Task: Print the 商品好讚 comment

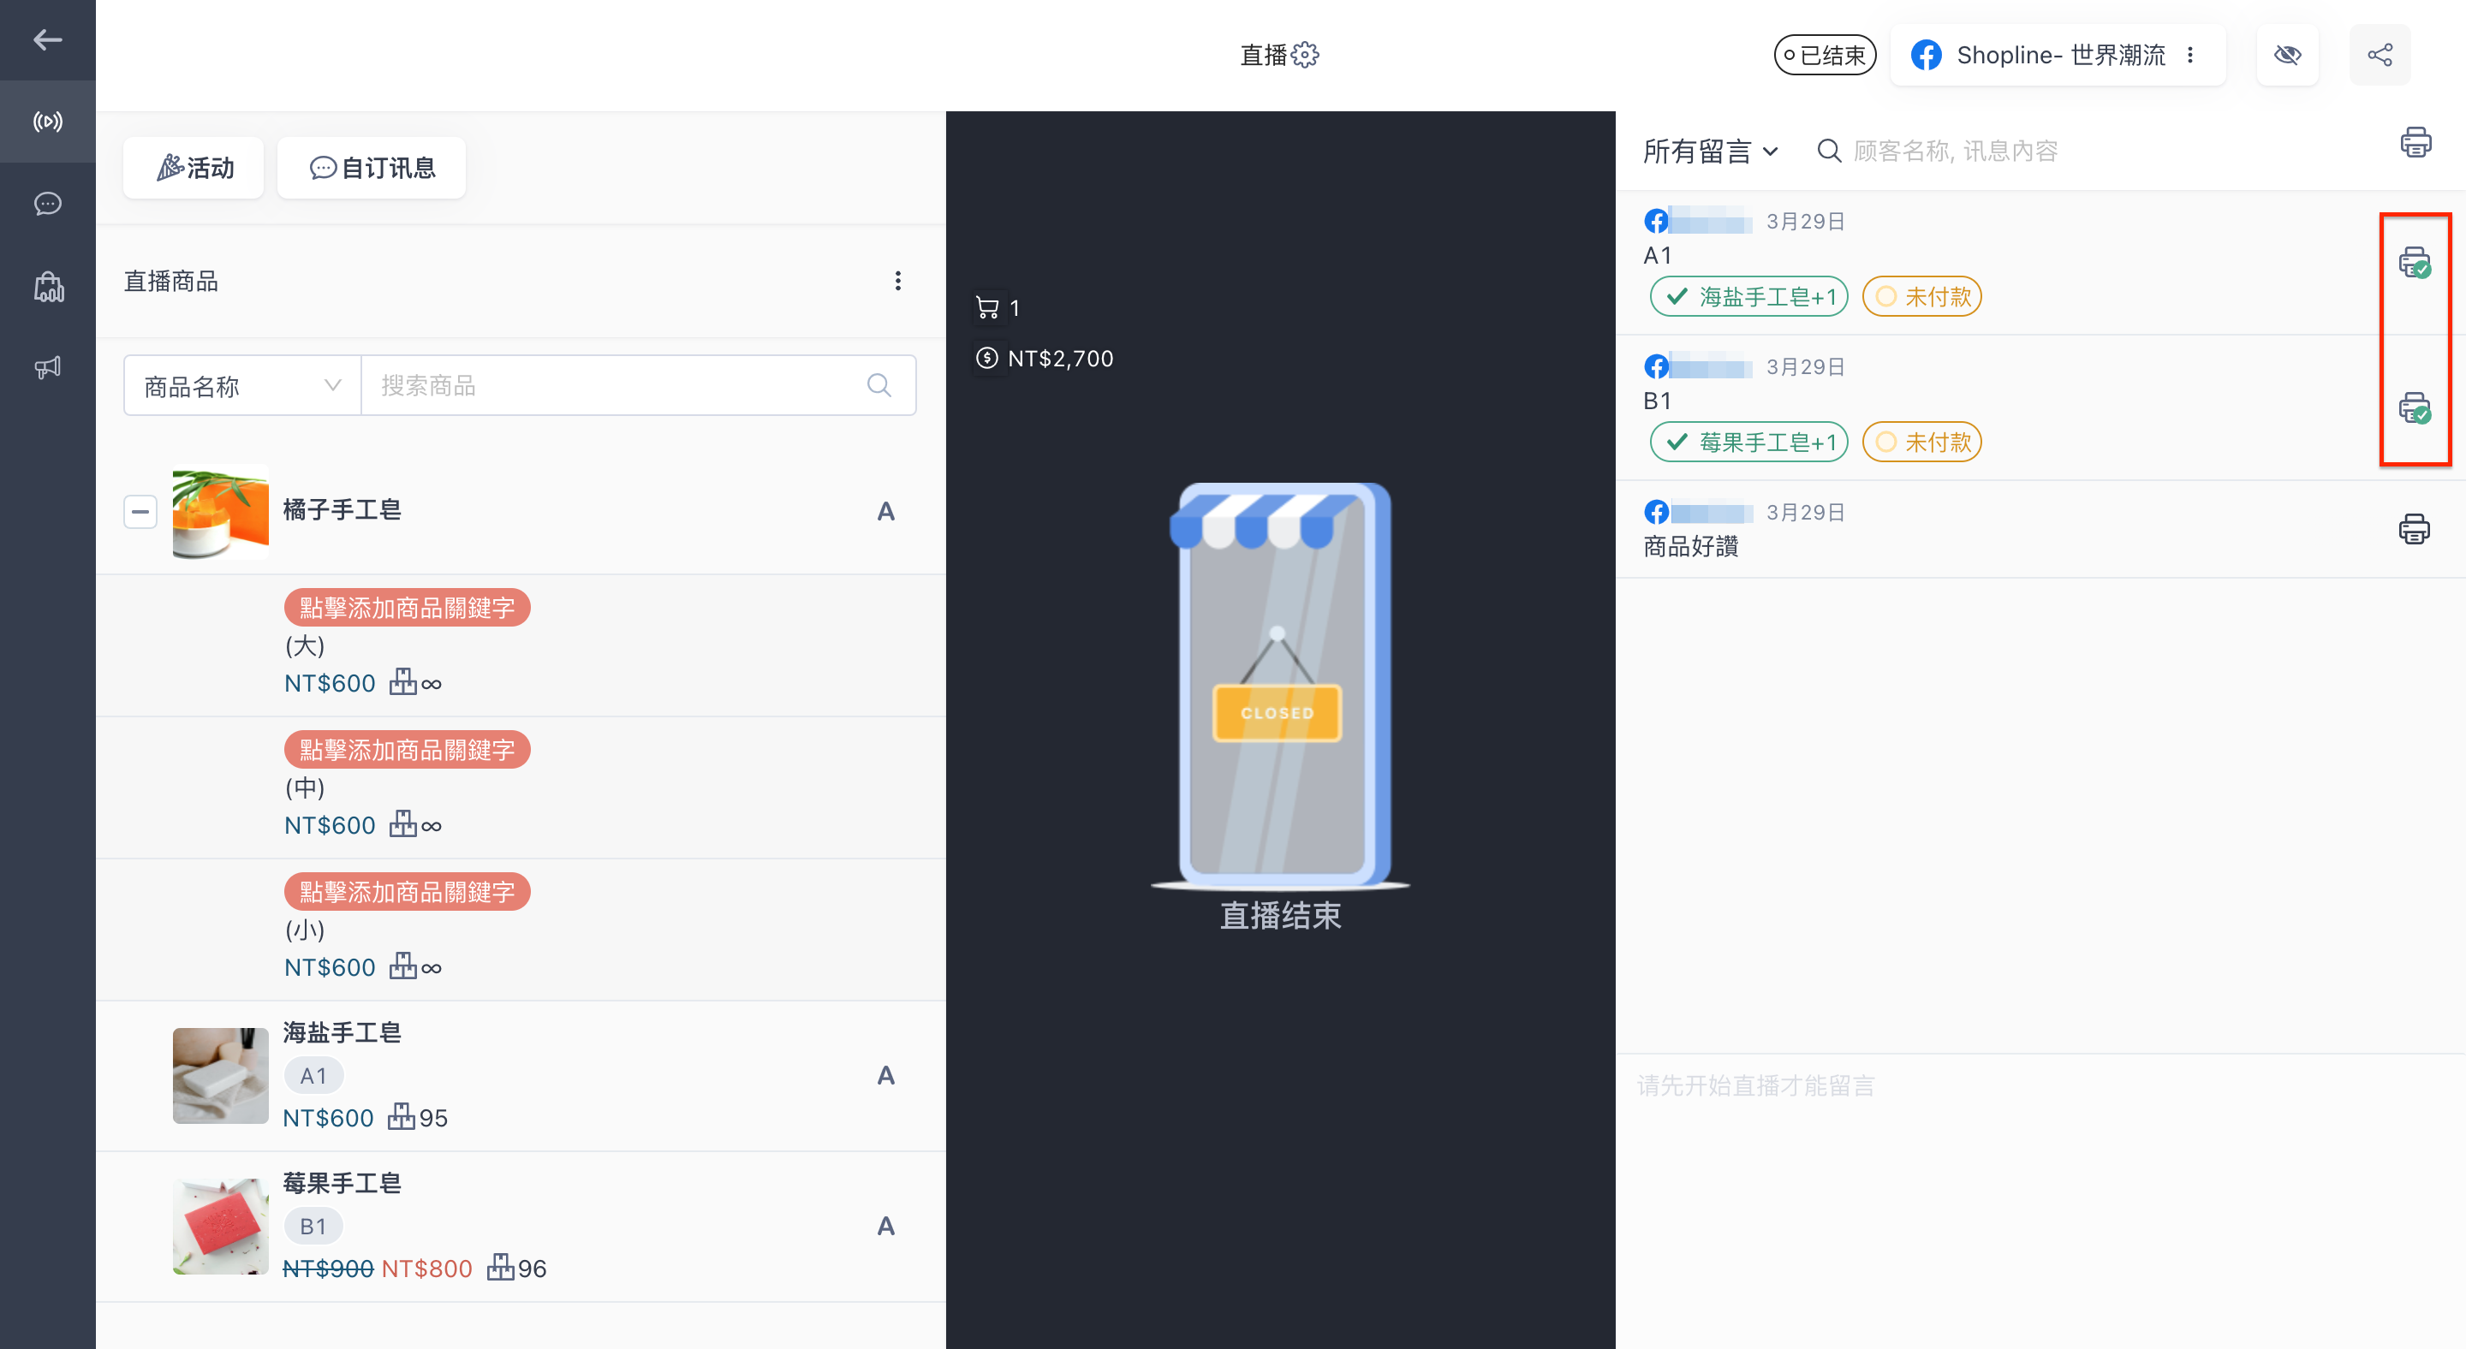Action: [2414, 528]
